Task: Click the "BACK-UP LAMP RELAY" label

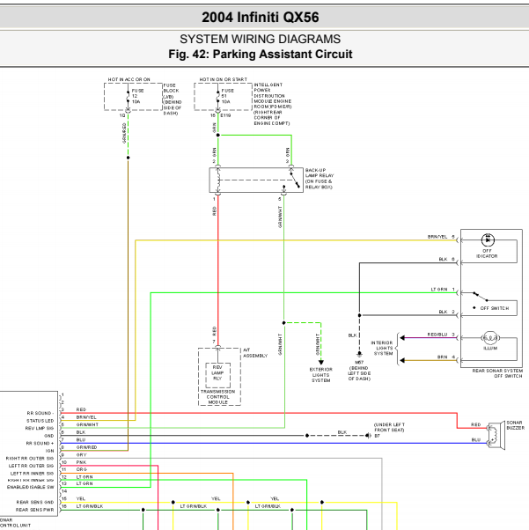Action: coord(320,179)
